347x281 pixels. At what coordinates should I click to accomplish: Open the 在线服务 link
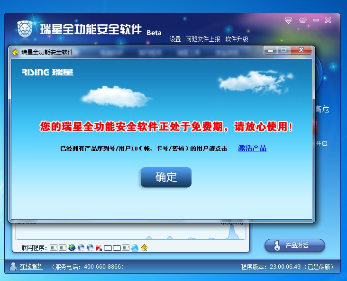point(31,266)
